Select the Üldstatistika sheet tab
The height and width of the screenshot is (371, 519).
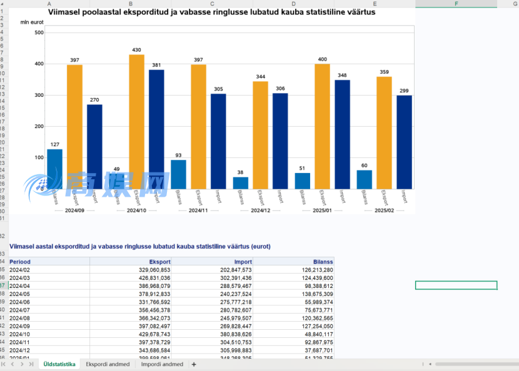click(59, 364)
